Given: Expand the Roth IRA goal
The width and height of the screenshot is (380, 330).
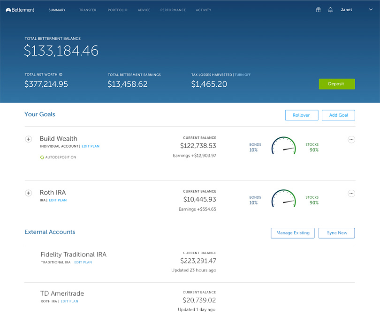Looking at the screenshot, I should [28, 193].
